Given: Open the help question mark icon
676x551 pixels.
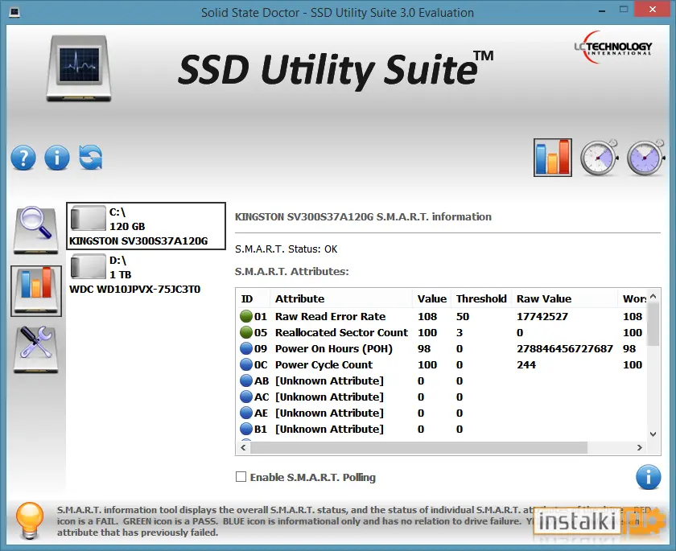Looking at the screenshot, I should pos(23,158).
